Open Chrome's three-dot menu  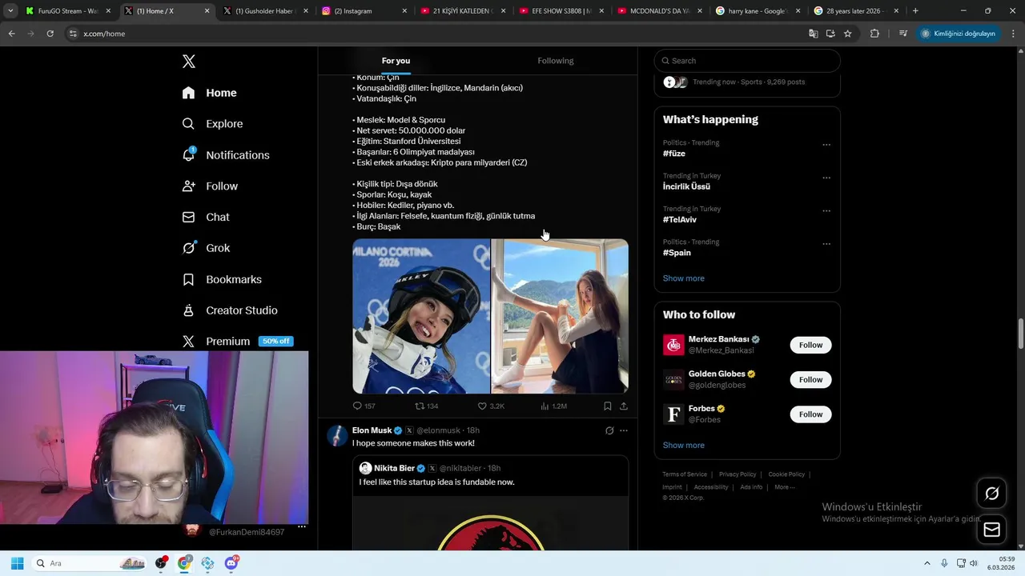pyautogui.click(x=1014, y=34)
